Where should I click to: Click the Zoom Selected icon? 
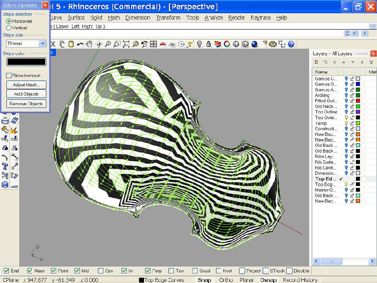[135, 44]
